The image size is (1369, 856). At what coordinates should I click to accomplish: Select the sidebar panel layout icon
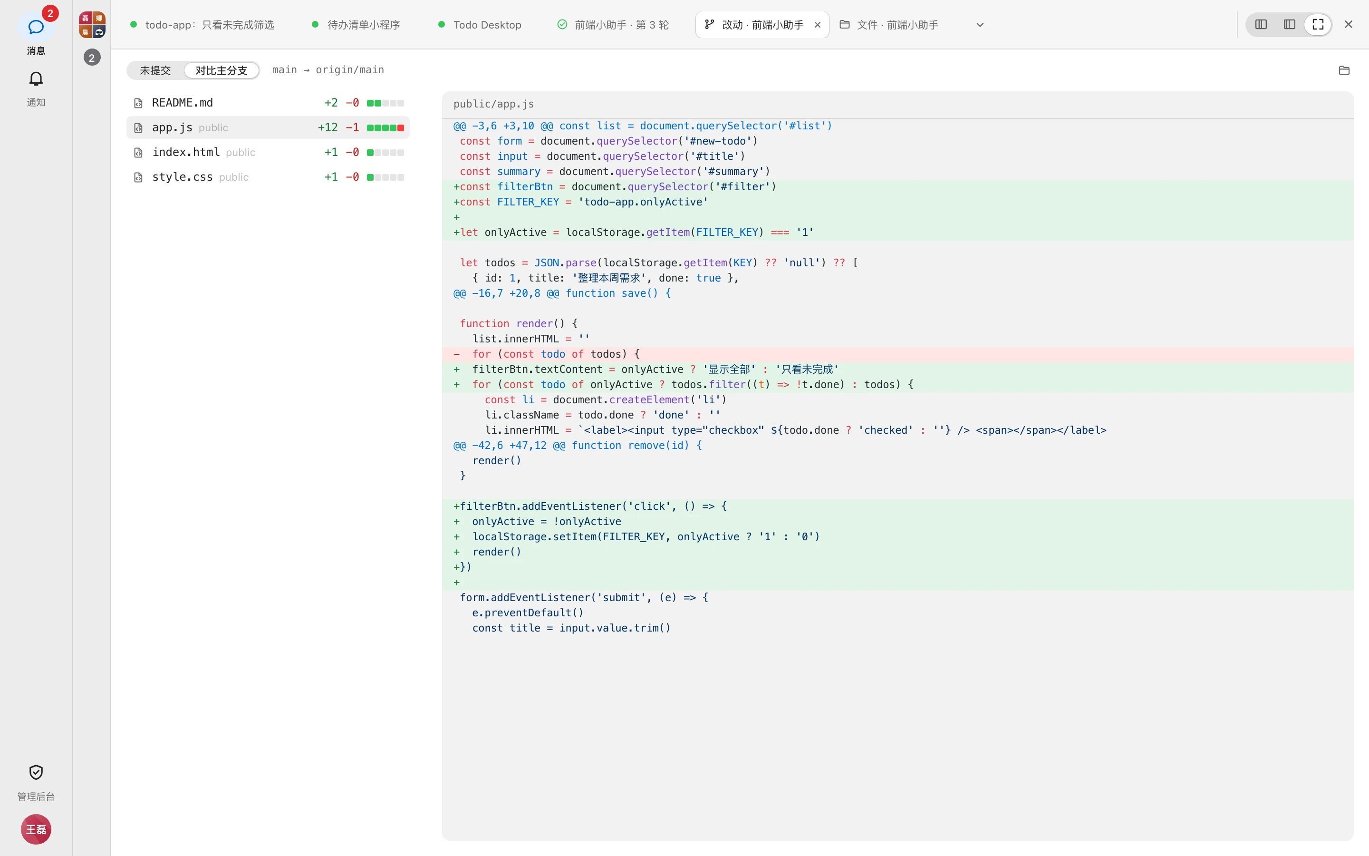coord(1289,24)
